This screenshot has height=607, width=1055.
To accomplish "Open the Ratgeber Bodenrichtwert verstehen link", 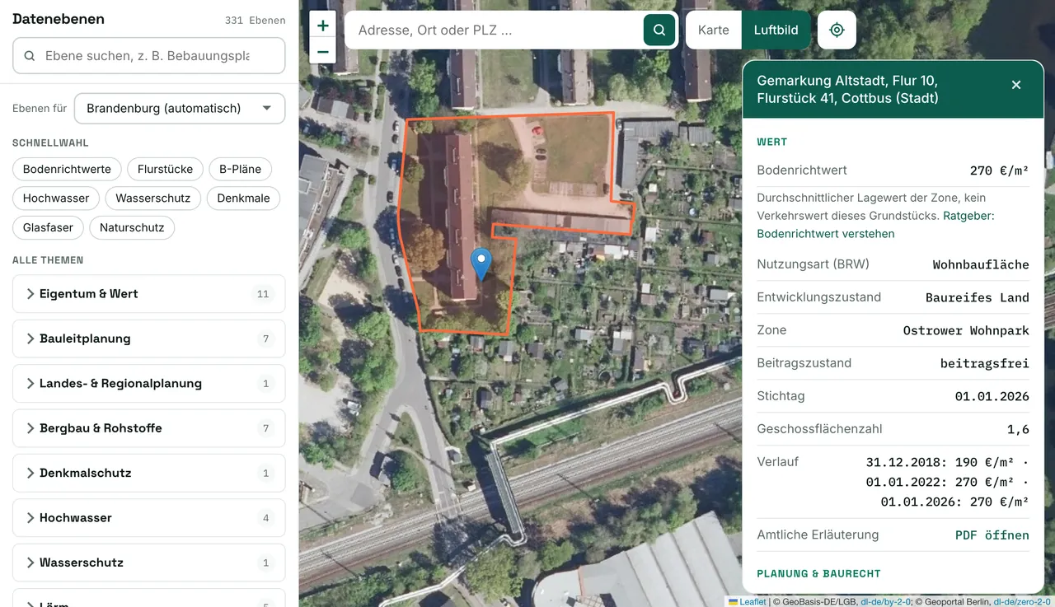I will pyautogui.click(x=826, y=233).
